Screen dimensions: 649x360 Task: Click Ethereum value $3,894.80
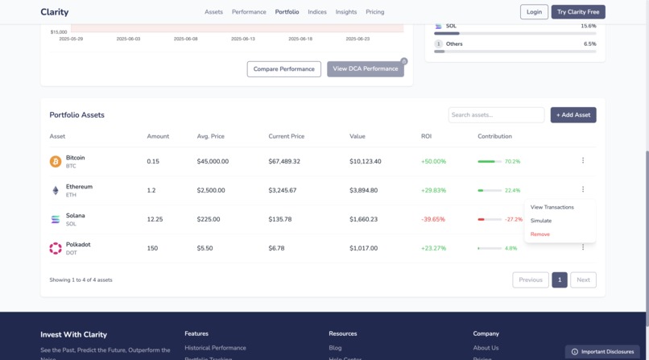coord(363,190)
